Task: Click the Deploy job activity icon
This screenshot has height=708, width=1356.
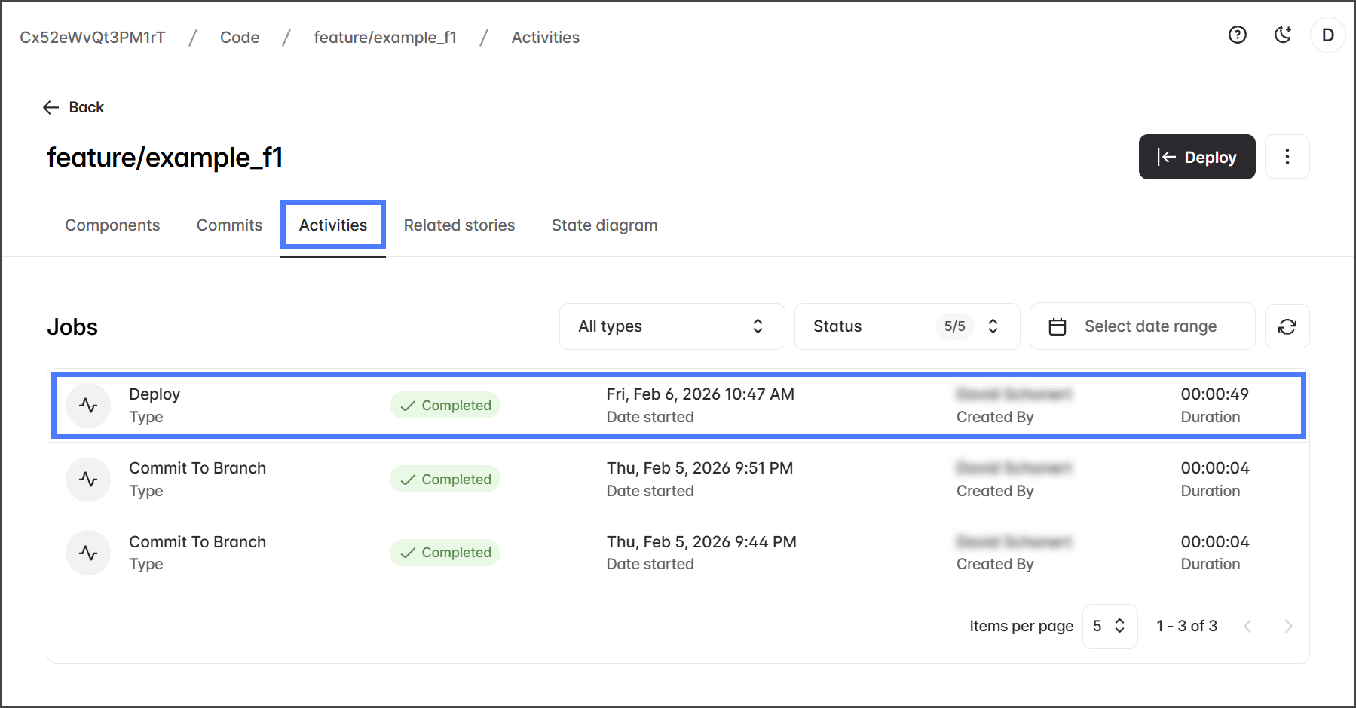Action: point(88,406)
